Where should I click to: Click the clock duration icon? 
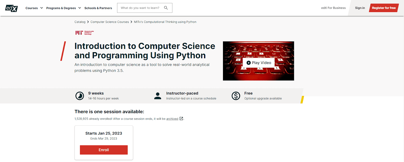click(x=80, y=96)
